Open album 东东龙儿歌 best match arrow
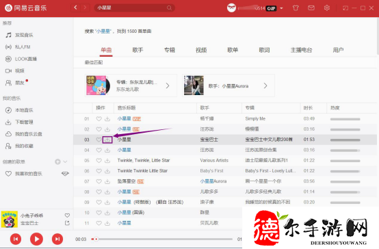 pos(168,86)
